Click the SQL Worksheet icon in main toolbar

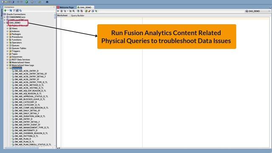pos(40,2)
